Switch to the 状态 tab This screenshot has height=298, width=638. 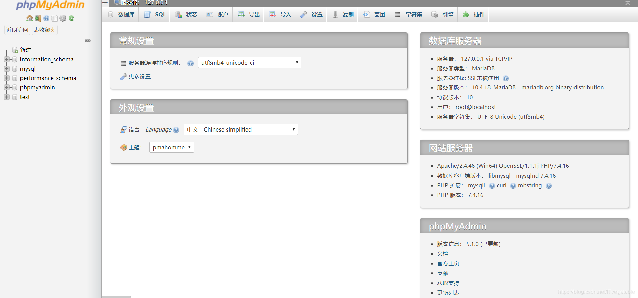coord(186,14)
